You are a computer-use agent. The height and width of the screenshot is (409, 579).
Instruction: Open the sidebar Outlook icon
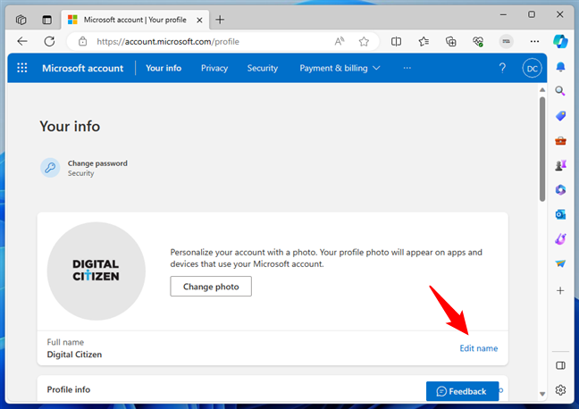[x=560, y=214]
